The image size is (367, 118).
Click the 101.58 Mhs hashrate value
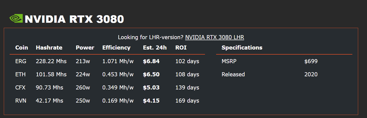point(51,74)
